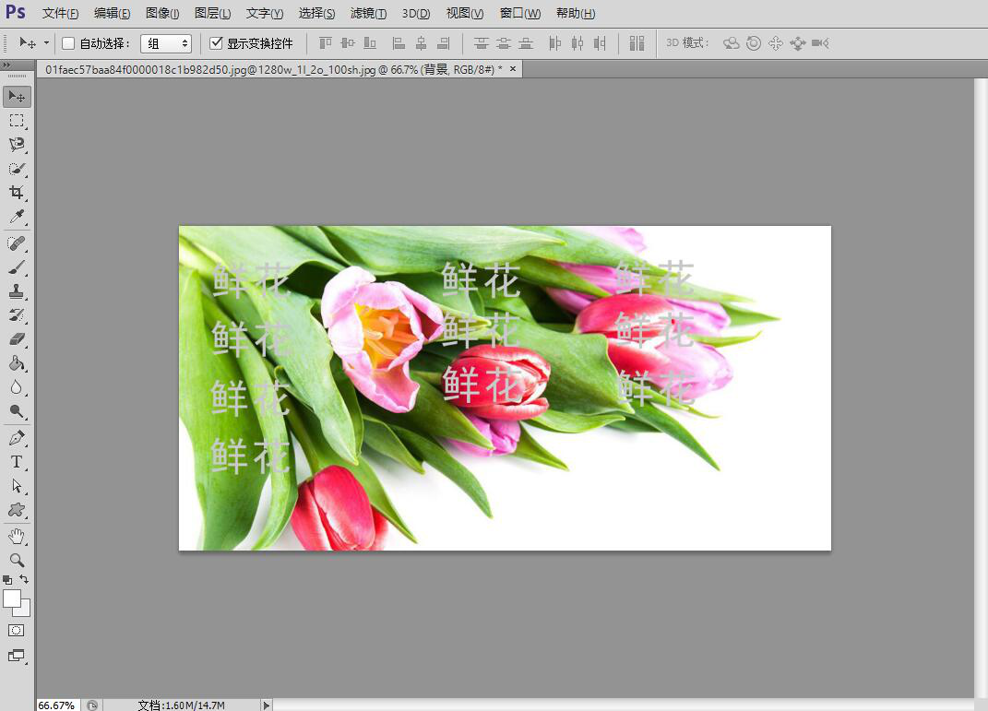Image resolution: width=988 pixels, height=711 pixels.
Task: Click the foreground color swatch
Action: point(12,598)
